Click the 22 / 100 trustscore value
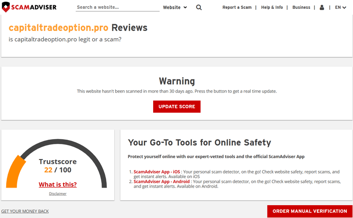The height and width of the screenshot is (218, 353). pyautogui.click(x=58, y=170)
